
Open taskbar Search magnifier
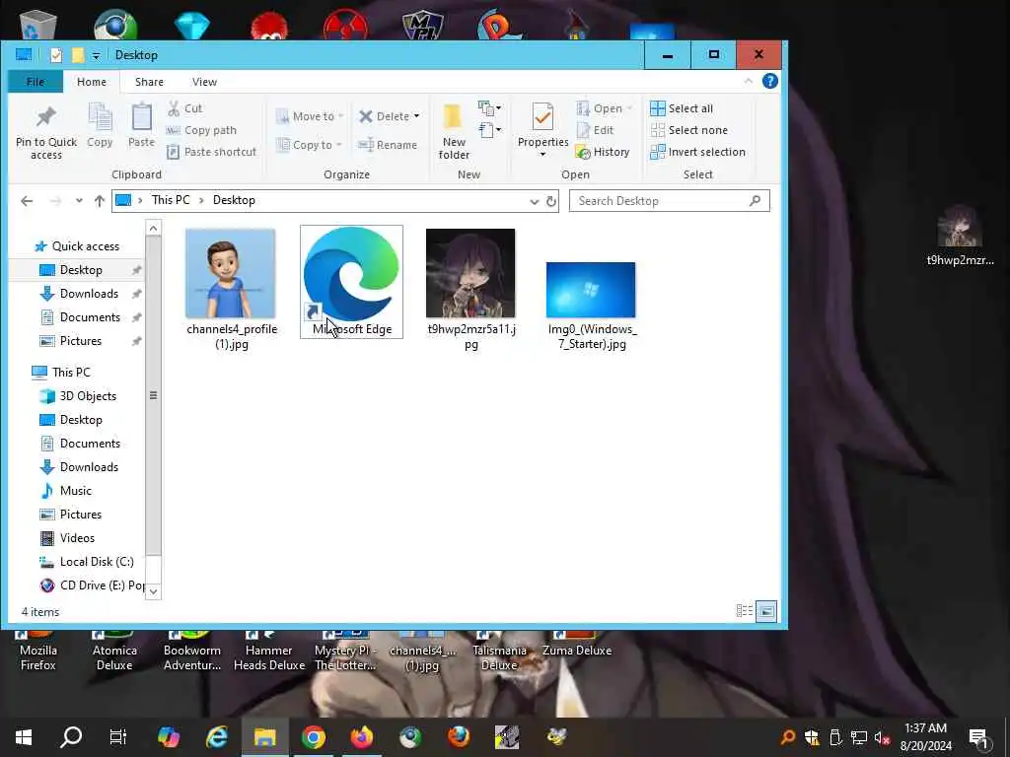coord(71,737)
